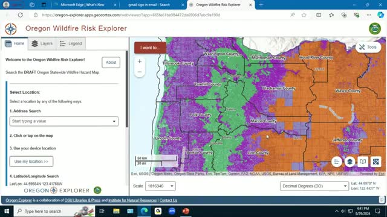The width and height of the screenshot is (387, 217).
Task: Select the Home tab
Action: (15, 43)
